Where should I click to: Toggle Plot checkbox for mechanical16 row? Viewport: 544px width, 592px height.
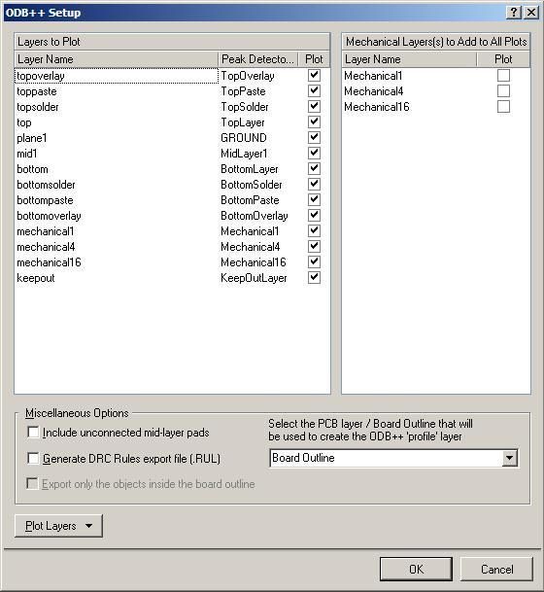pos(314,261)
